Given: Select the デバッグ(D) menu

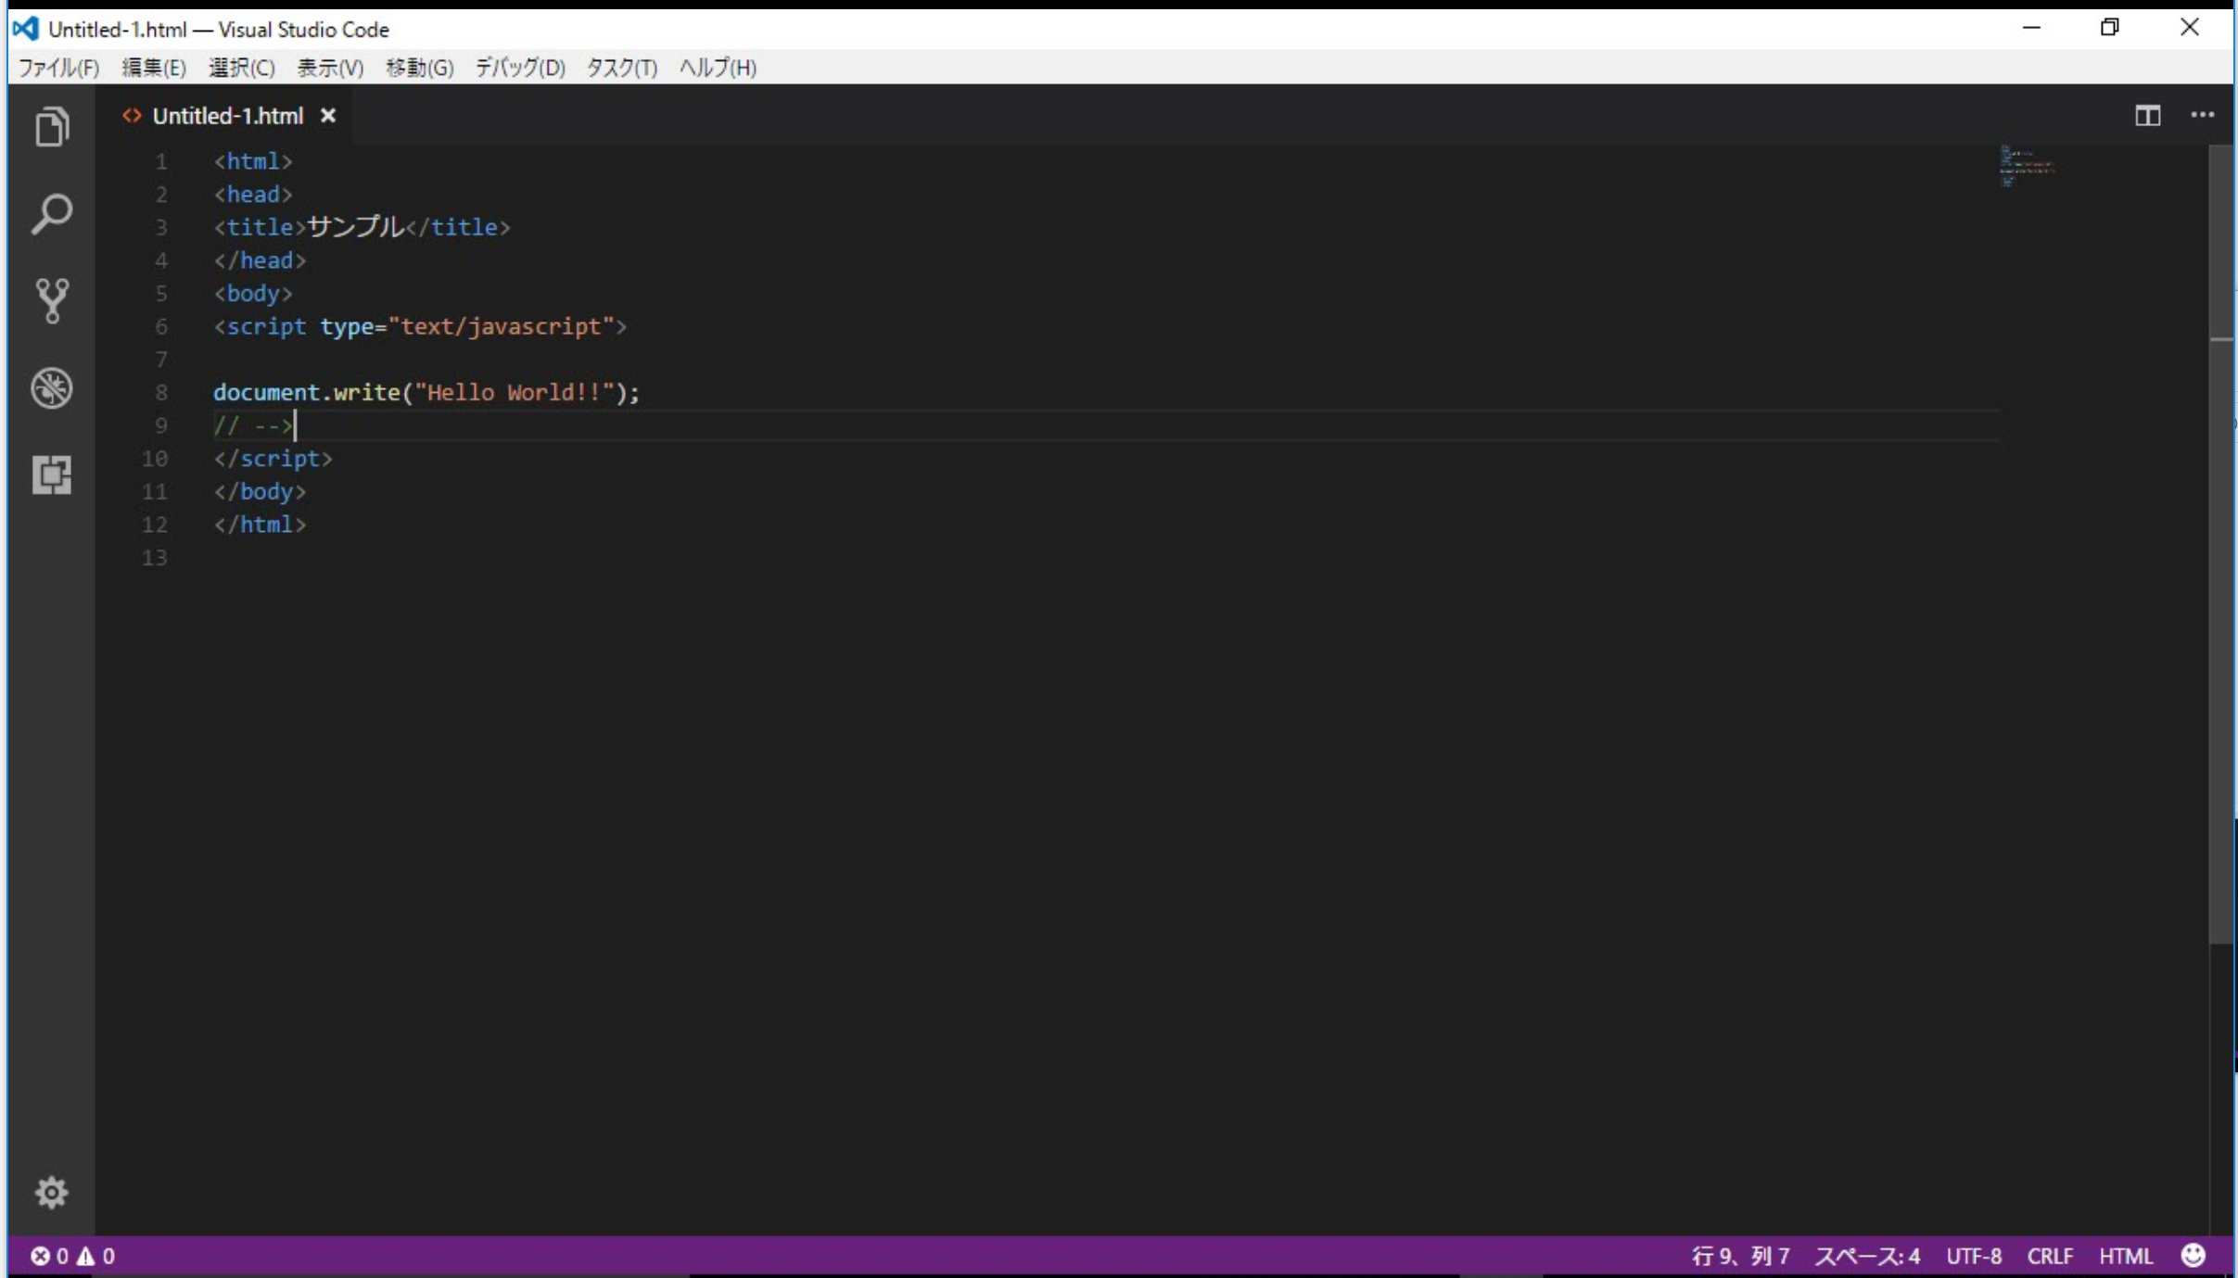Looking at the screenshot, I should [x=518, y=68].
